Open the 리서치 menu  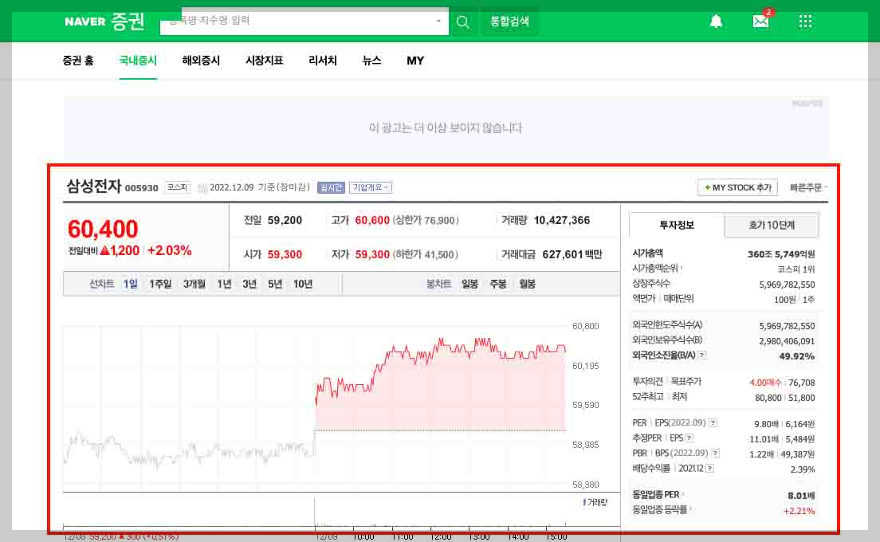(x=323, y=61)
